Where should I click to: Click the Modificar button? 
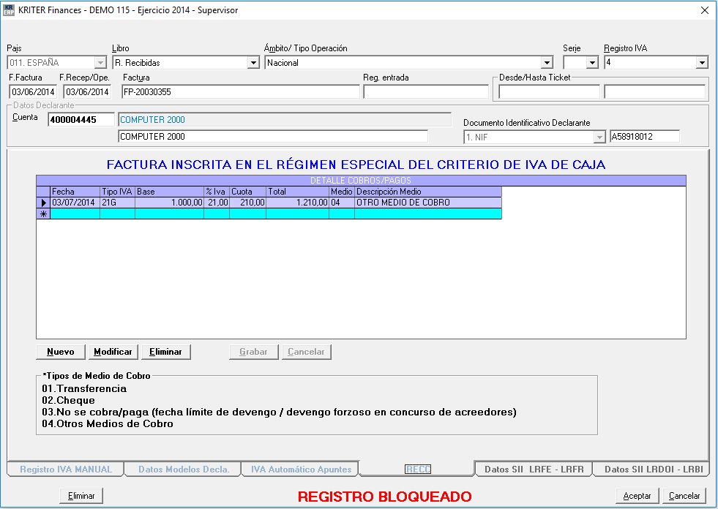pos(113,352)
